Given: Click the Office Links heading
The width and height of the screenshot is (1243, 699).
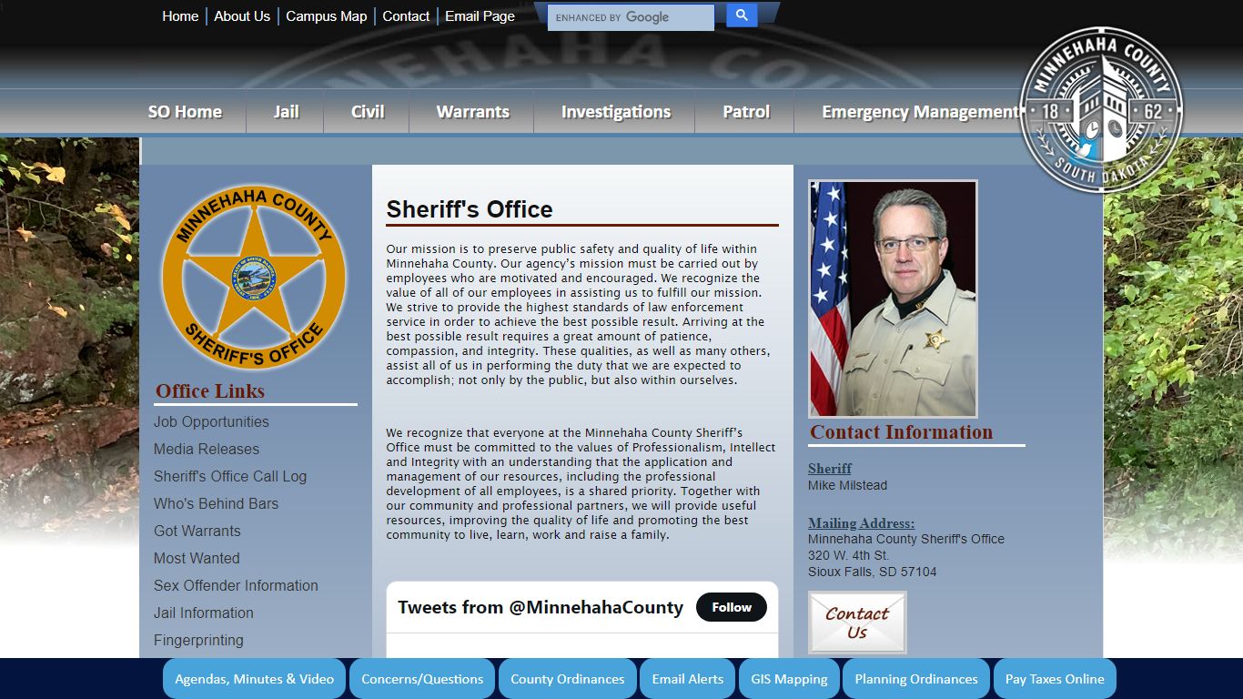Looking at the screenshot, I should pyautogui.click(x=210, y=391).
